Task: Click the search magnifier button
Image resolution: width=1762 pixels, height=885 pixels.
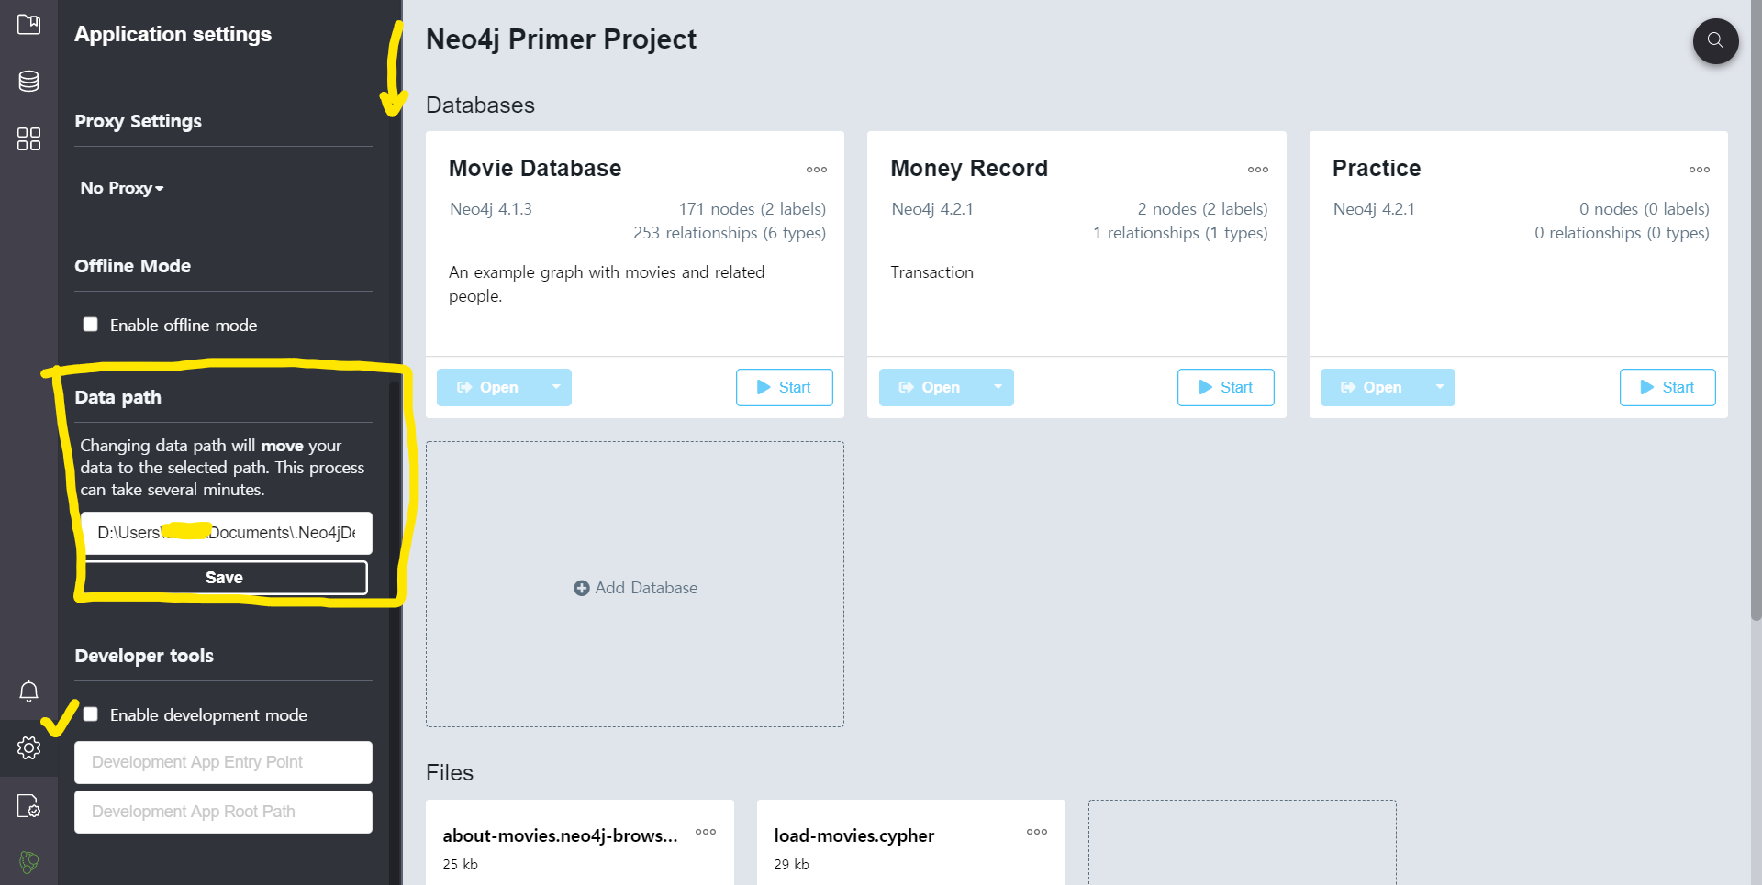Action: pyautogui.click(x=1715, y=40)
